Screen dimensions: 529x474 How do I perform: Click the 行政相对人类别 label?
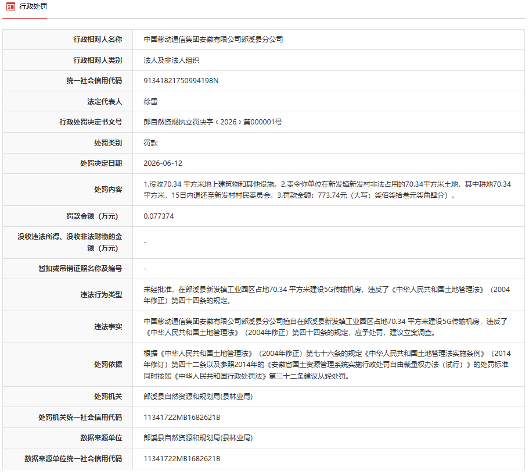click(98, 60)
